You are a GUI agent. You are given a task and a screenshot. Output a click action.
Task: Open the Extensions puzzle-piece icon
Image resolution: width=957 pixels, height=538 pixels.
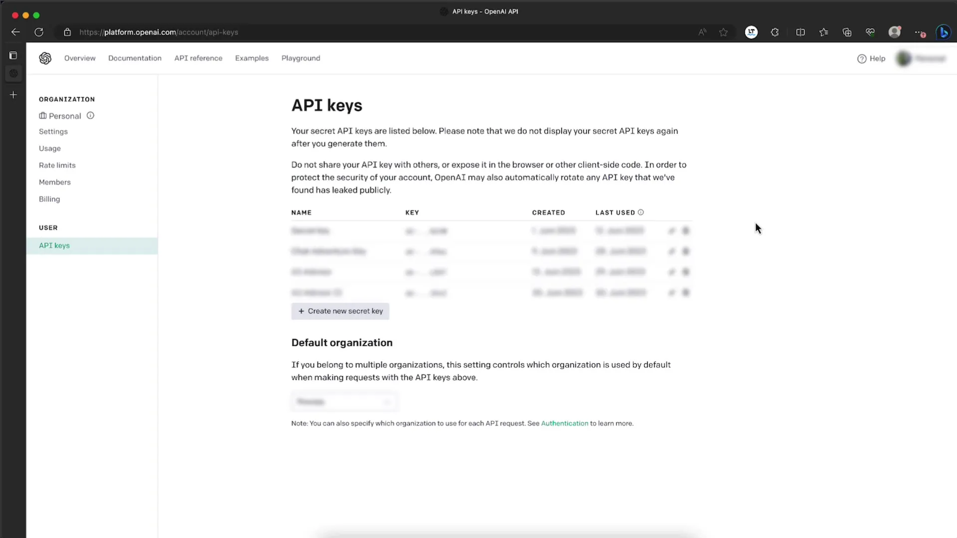pyautogui.click(x=774, y=32)
